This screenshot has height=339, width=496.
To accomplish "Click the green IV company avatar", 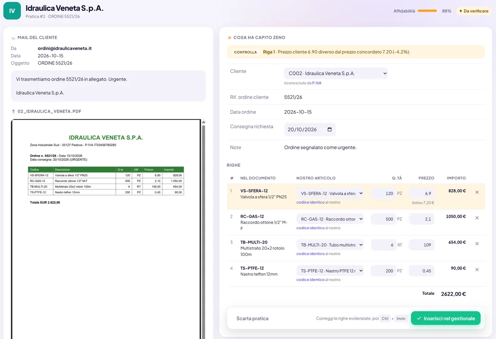I will (x=12, y=11).
